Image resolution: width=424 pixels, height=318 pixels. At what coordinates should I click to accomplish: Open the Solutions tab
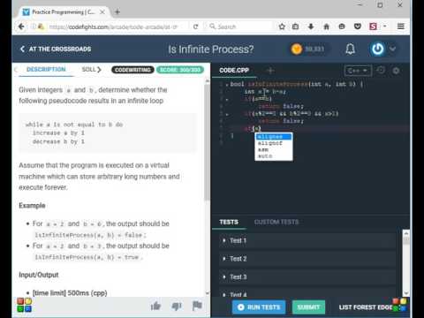[88, 70]
